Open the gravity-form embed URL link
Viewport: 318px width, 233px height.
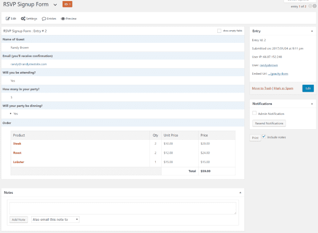278,74
